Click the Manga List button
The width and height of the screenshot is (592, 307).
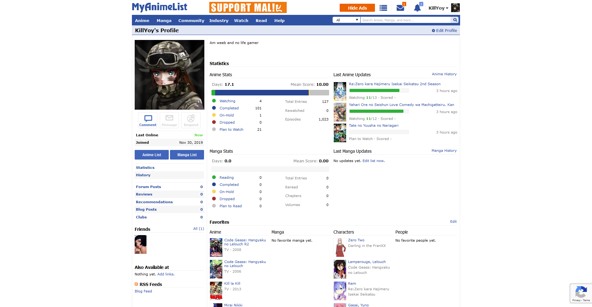click(x=187, y=155)
